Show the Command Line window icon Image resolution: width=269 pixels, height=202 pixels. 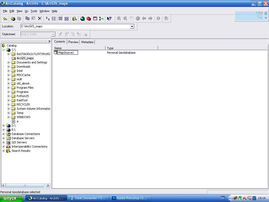click(95, 19)
